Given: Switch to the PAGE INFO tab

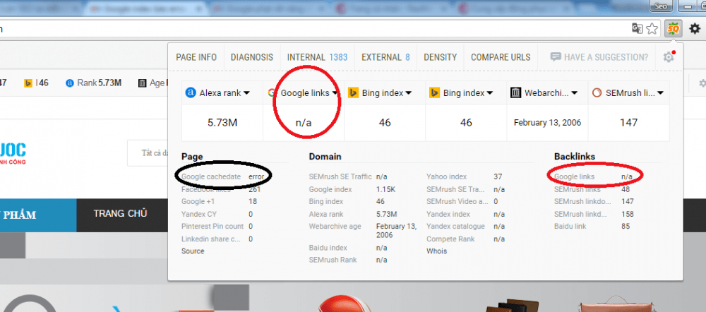Looking at the screenshot, I should click(x=196, y=57).
